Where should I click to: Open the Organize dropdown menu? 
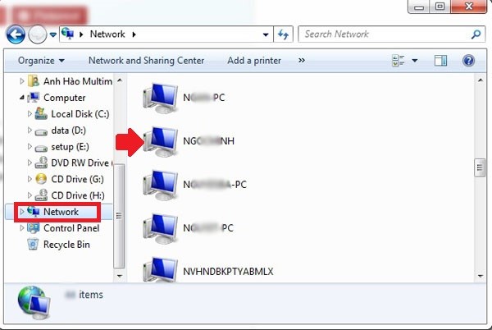[x=41, y=61]
